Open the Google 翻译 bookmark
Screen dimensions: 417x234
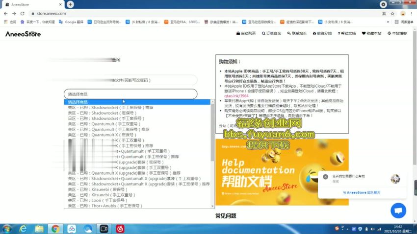pos(71,22)
